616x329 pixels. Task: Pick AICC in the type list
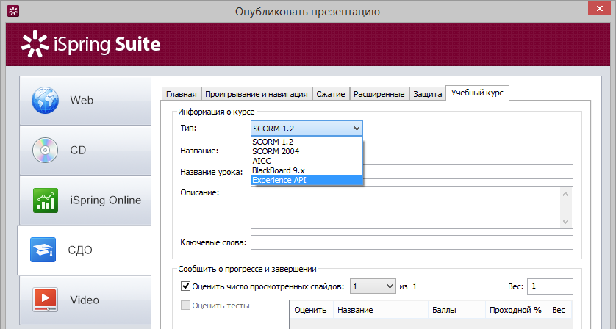[307, 161]
